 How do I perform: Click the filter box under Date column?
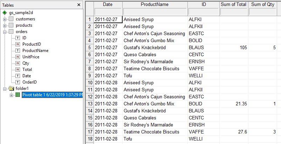click(108, 11)
